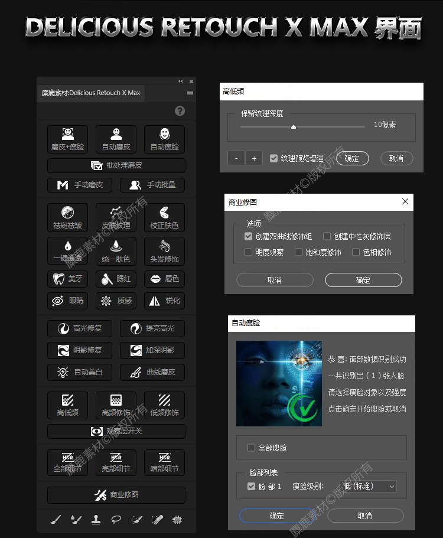Toggle 观察层开关 observation layer
The height and width of the screenshot is (538, 443).
(x=116, y=431)
